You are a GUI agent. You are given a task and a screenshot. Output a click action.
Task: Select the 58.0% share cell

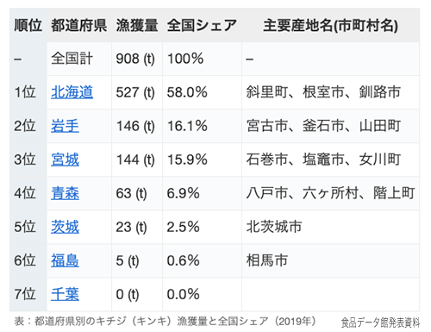tap(202, 92)
